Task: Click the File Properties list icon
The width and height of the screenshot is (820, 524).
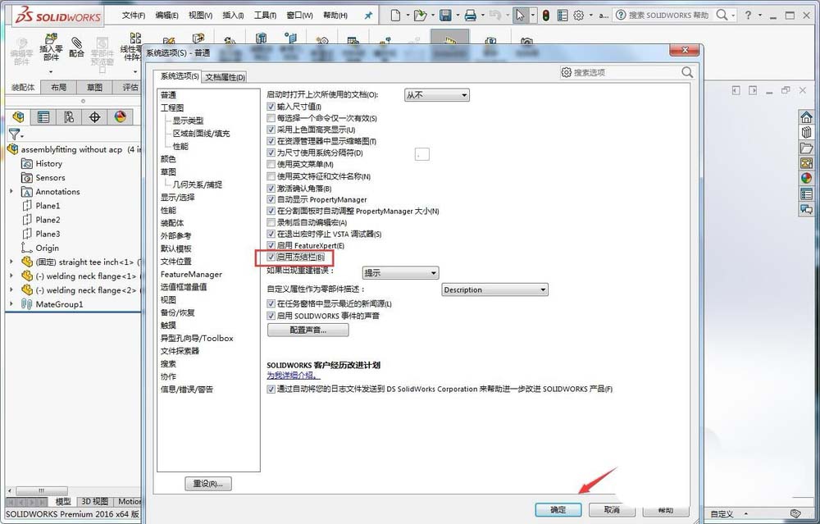Action: (x=563, y=16)
